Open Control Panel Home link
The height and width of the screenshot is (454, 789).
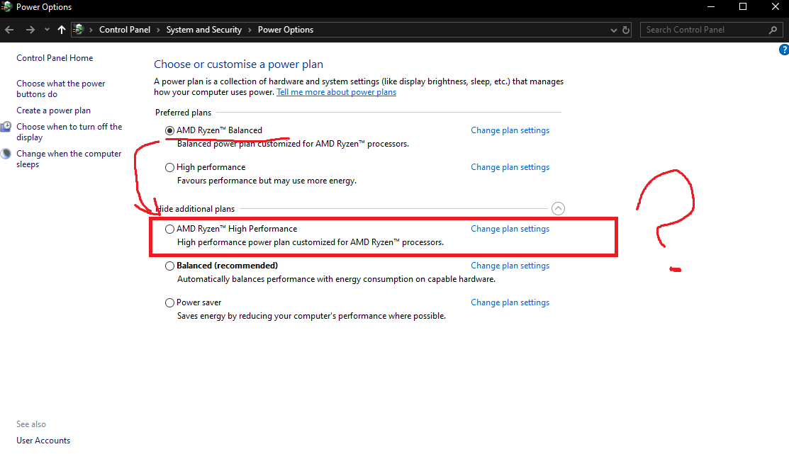coord(55,58)
